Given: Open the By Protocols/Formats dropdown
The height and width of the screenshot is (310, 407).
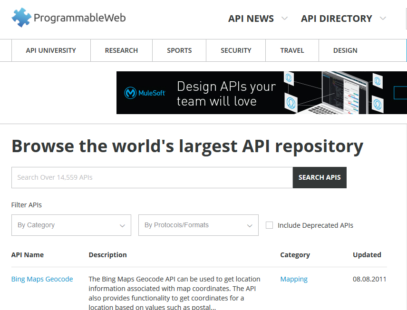Looking at the screenshot, I should coord(198,225).
